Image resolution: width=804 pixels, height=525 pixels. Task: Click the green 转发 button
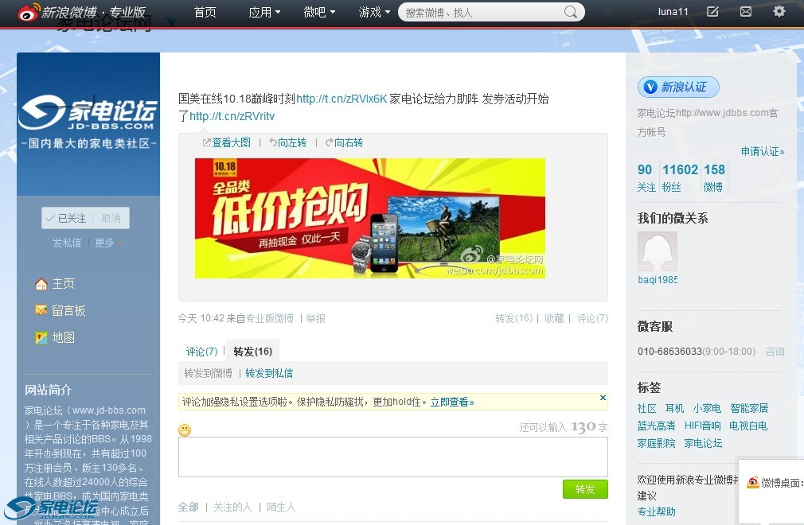coord(585,489)
